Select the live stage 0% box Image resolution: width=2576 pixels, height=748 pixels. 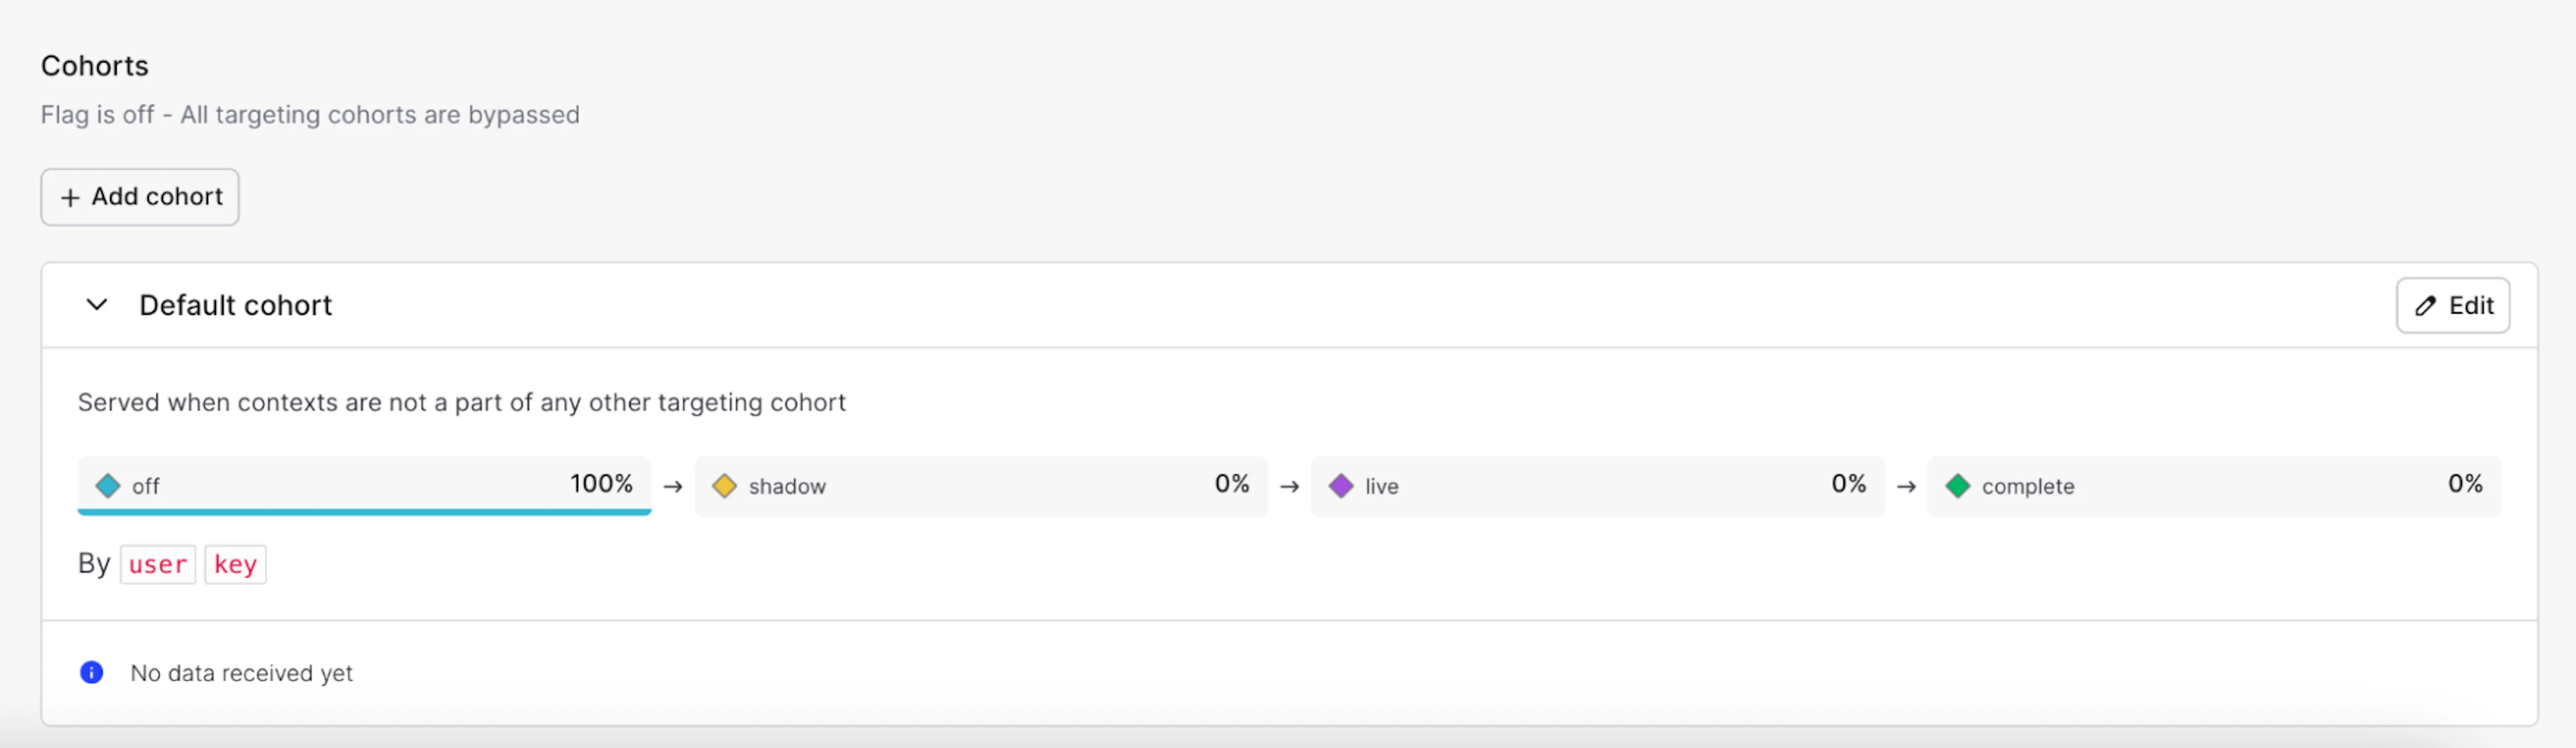pyautogui.click(x=1597, y=487)
